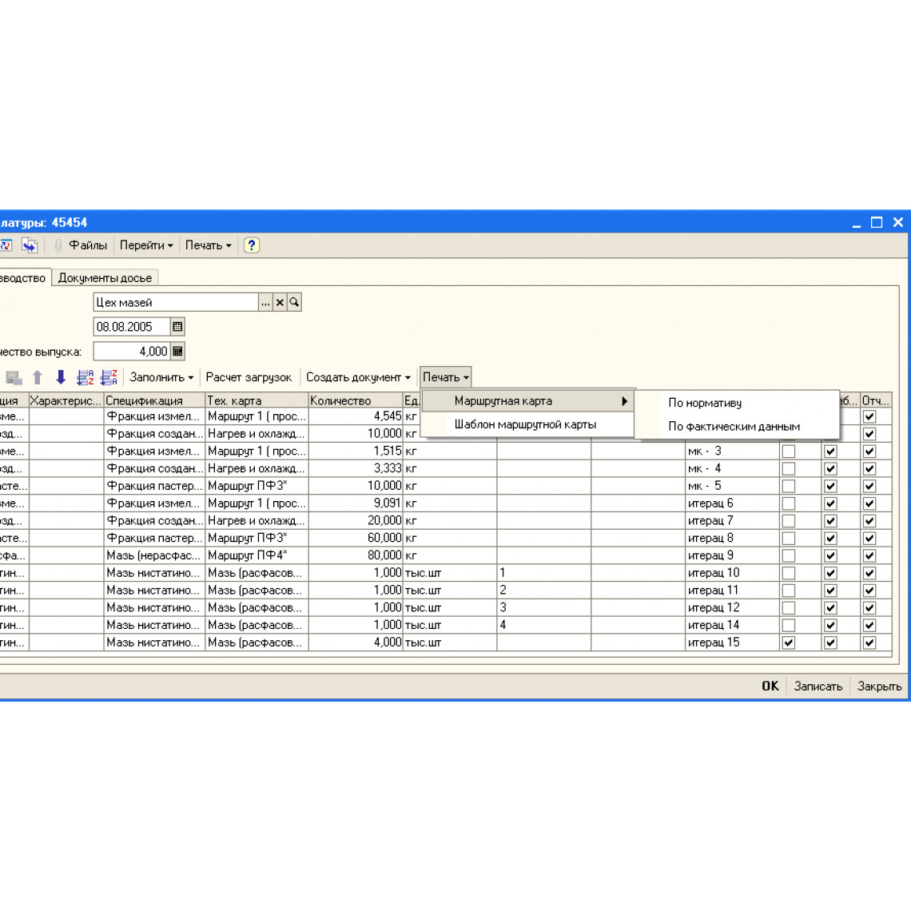Screen dimensions: 911x911
Task: Click the Тех. карта column header
Action: (x=257, y=400)
